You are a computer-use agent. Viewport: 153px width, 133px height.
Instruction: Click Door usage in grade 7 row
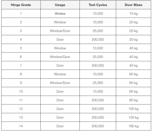tap(60, 65)
